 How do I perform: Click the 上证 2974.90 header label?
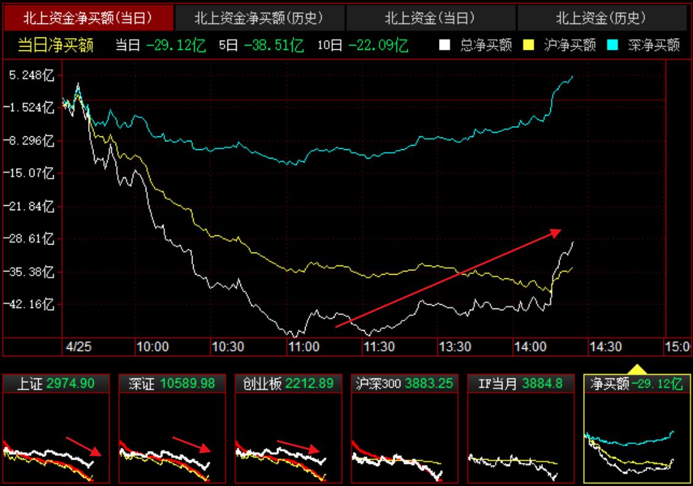click(56, 384)
